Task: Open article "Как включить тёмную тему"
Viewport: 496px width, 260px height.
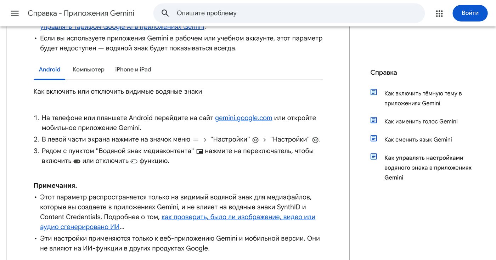Action: click(423, 98)
